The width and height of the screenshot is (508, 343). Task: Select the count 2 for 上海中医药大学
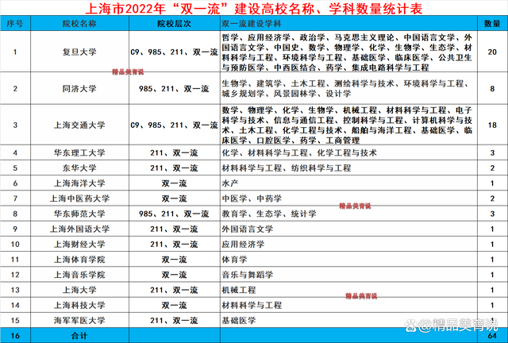[x=492, y=198]
